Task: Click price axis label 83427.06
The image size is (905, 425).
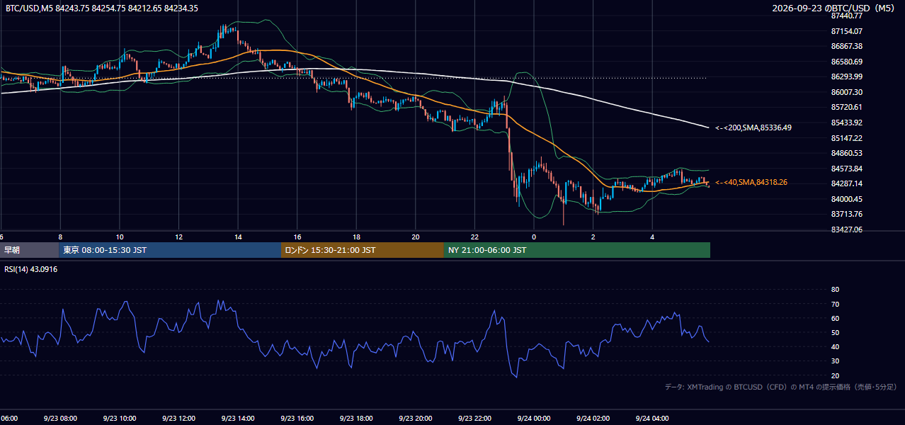Action: click(x=847, y=229)
